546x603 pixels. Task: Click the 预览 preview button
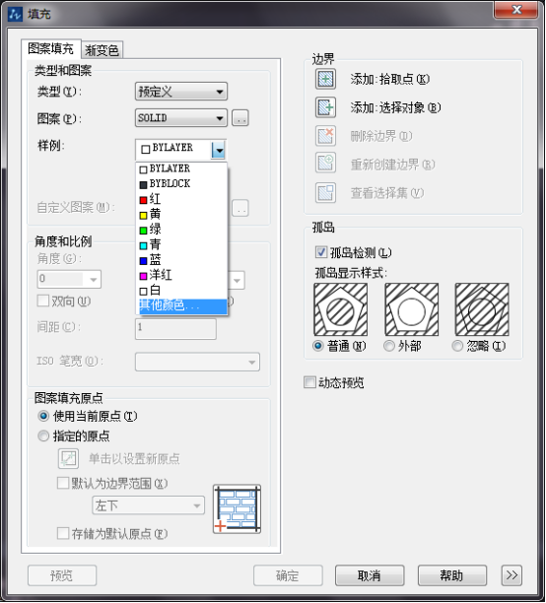click(x=62, y=575)
